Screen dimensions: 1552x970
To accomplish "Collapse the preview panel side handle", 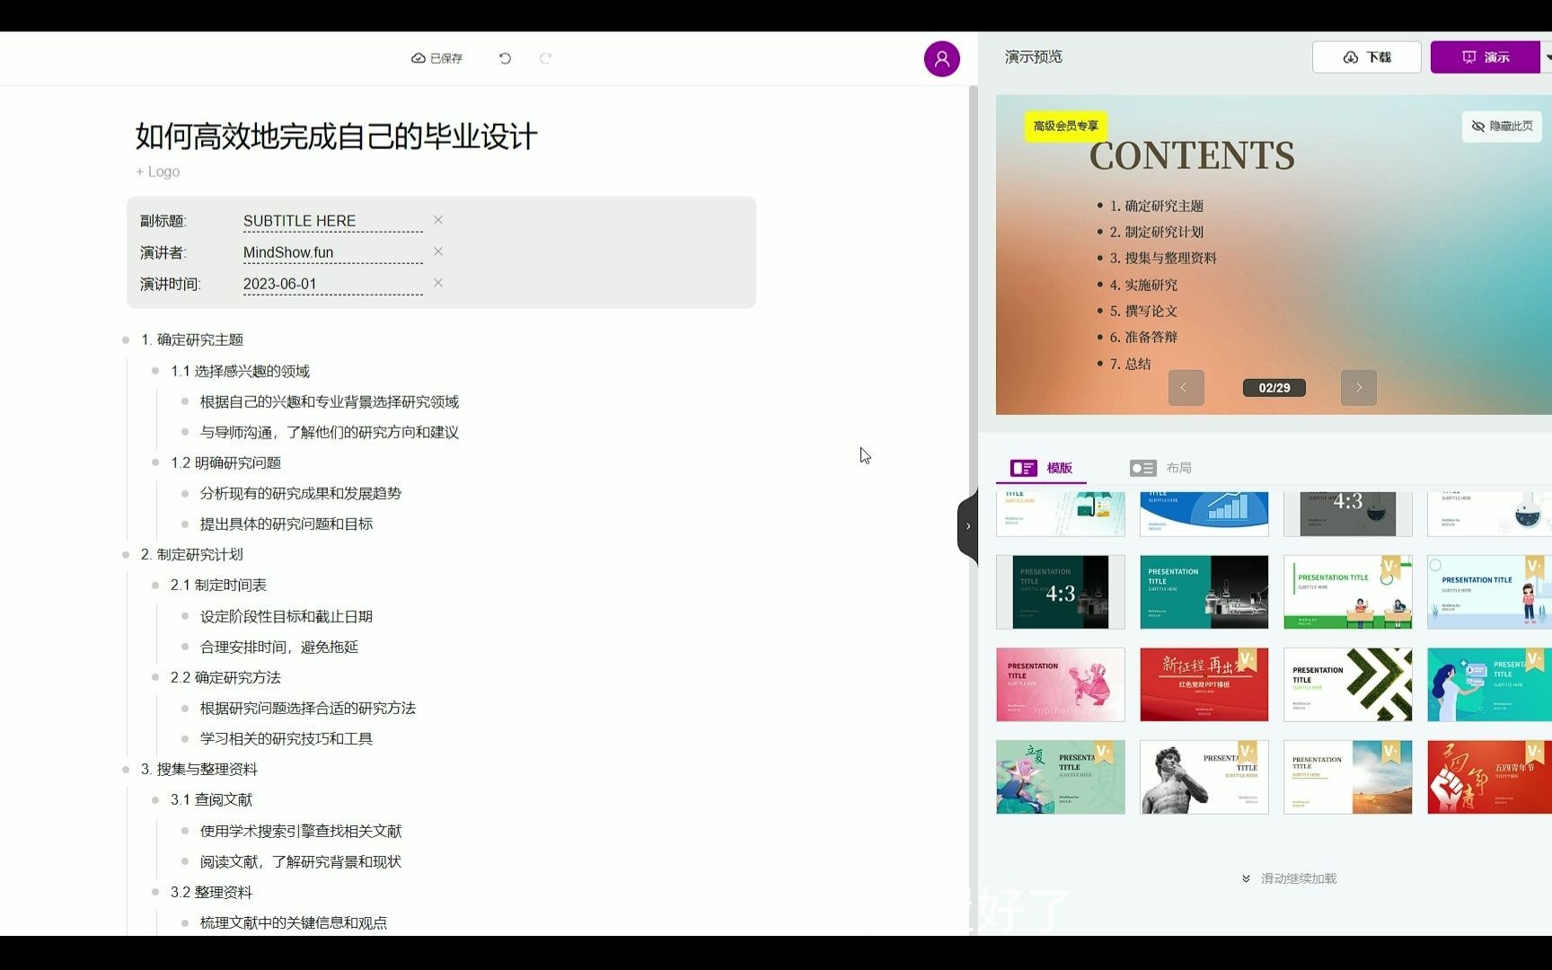I will click(967, 526).
